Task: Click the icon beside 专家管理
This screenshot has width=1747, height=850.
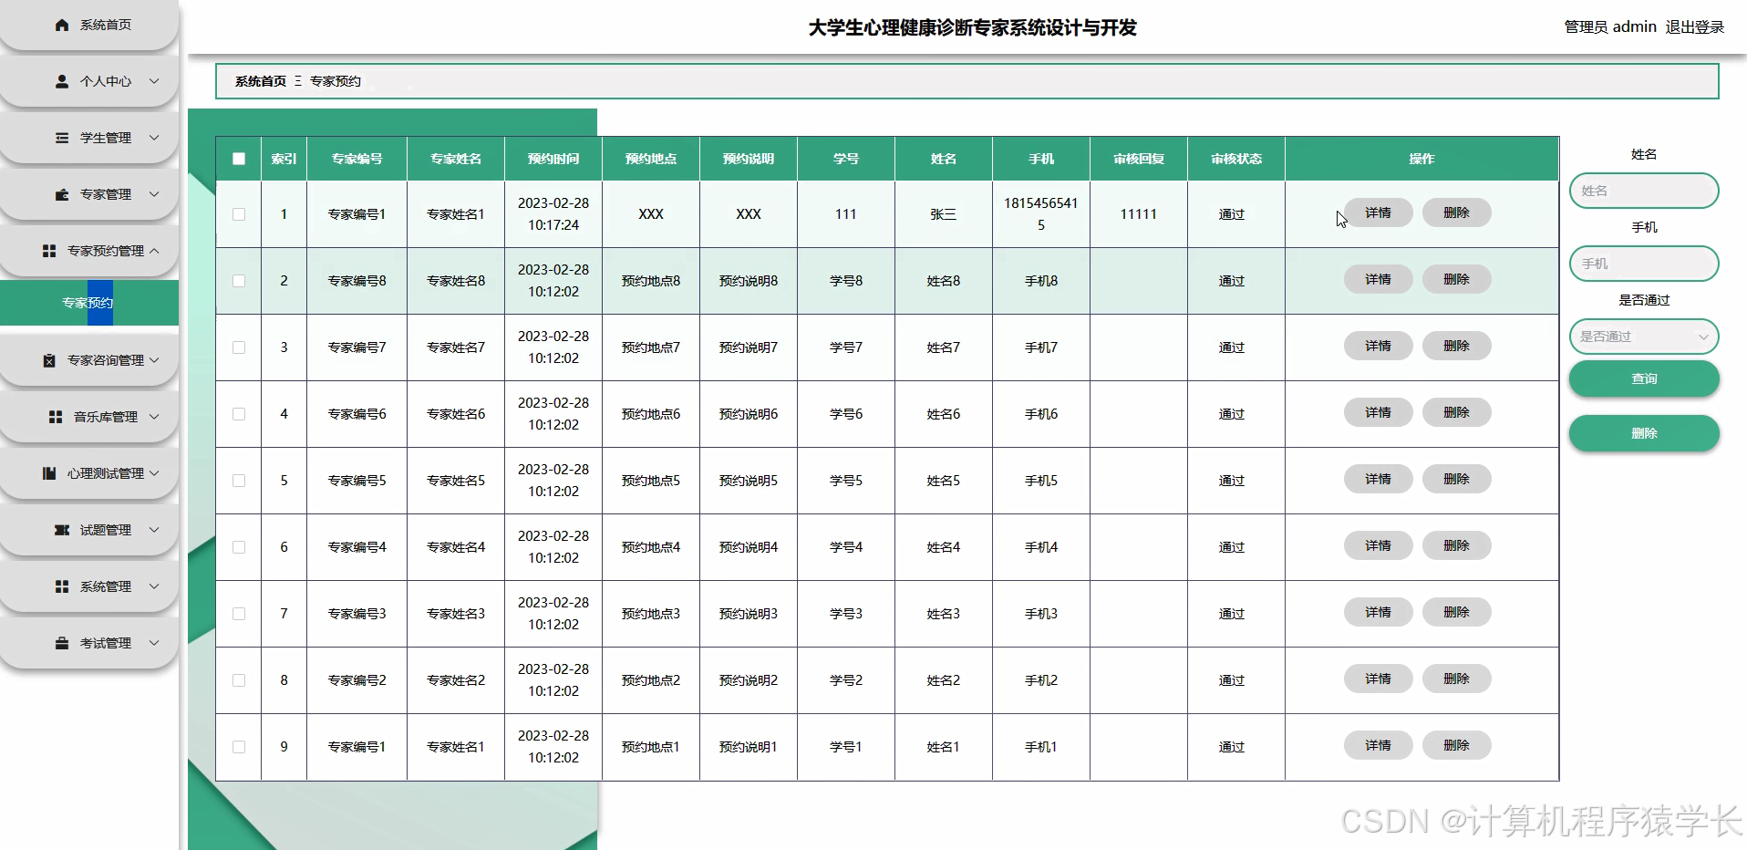Action: (x=62, y=194)
